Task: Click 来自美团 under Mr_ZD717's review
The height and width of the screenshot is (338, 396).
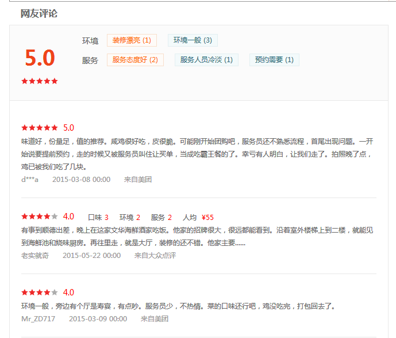Action: click(155, 319)
